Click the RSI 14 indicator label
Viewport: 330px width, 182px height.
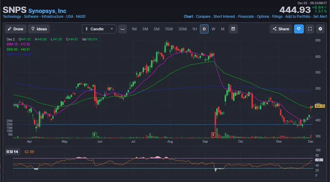pos(12,152)
